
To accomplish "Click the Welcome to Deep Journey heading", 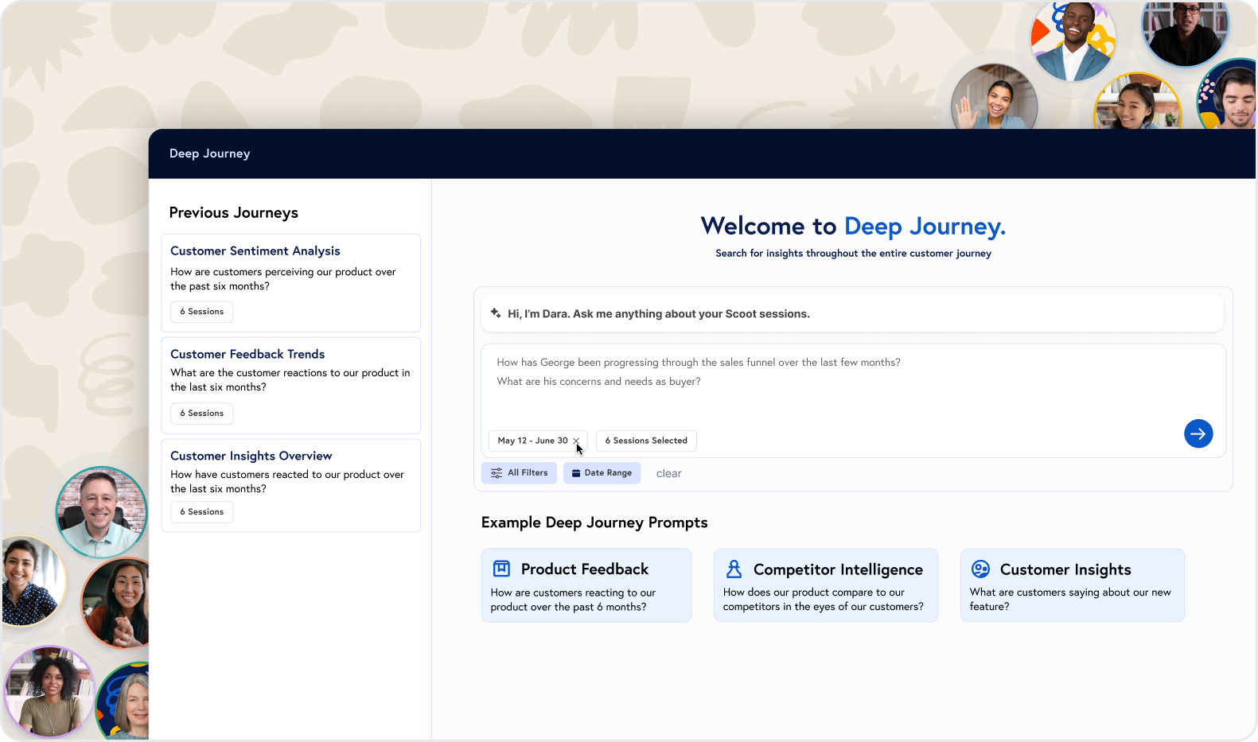I will pyautogui.click(x=853, y=227).
